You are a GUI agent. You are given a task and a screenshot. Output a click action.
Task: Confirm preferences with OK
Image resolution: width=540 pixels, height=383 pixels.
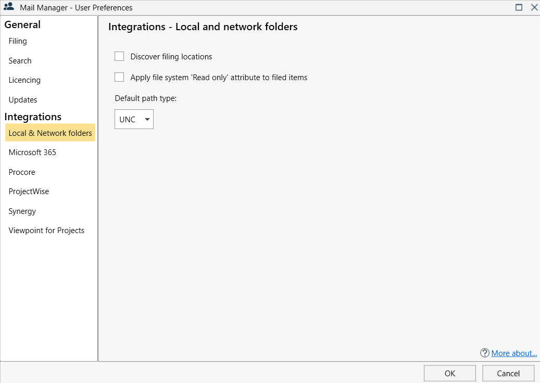tap(449, 373)
